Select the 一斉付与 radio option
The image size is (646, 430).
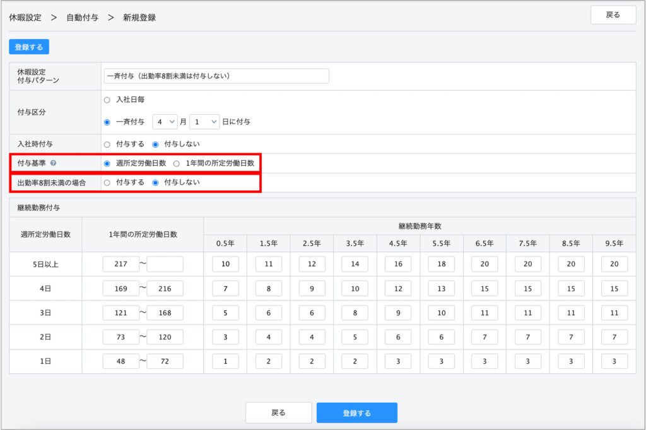point(107,122)
